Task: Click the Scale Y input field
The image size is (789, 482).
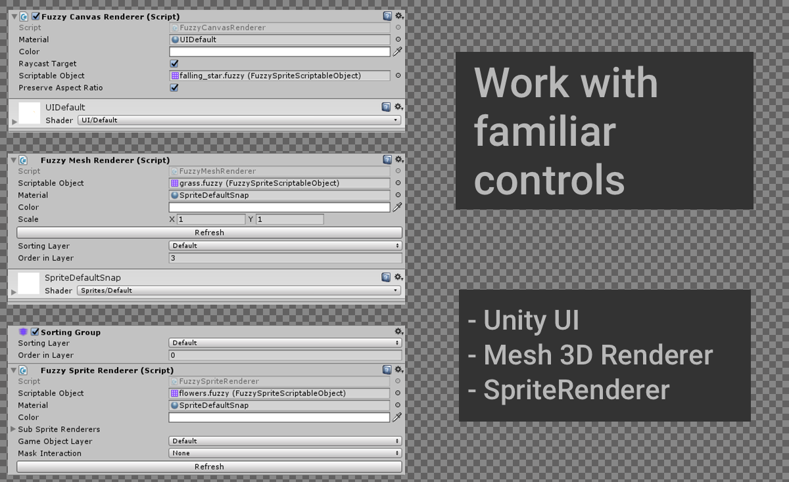Action: 290,219
